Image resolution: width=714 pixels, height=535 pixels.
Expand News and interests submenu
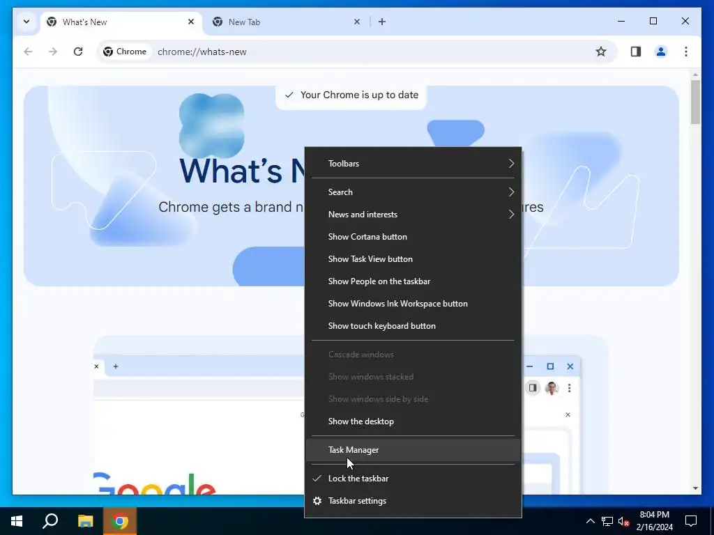tap(413, 215)
